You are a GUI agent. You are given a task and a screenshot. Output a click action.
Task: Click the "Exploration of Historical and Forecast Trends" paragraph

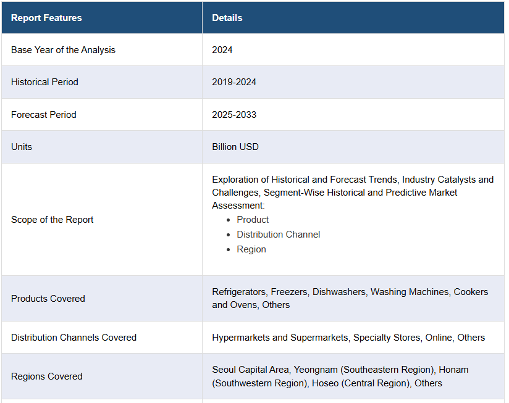click(x=352, y=192)
